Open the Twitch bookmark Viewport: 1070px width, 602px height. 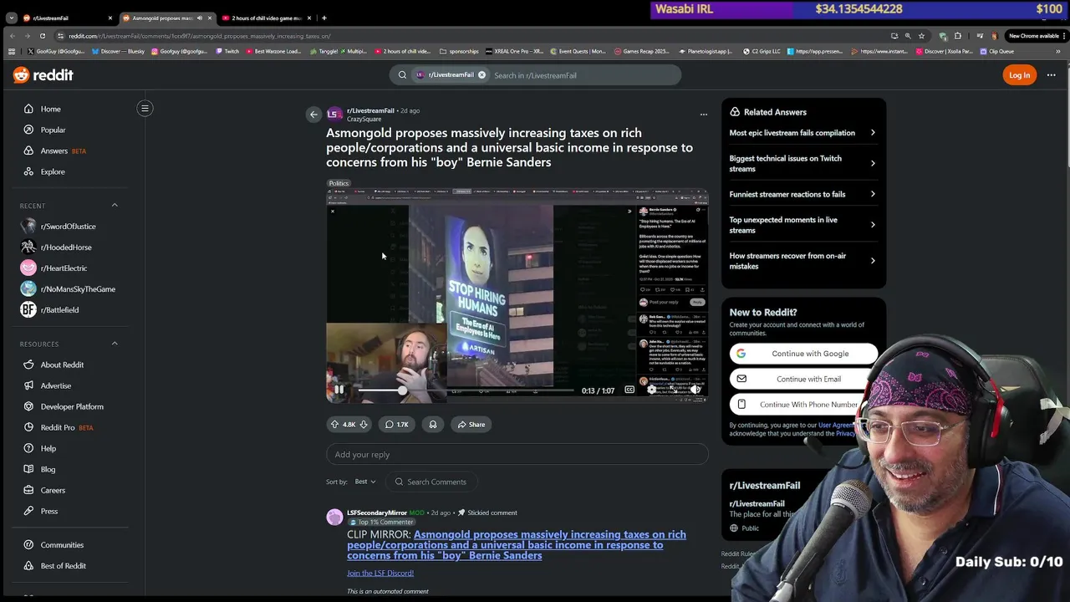[227, 51]
